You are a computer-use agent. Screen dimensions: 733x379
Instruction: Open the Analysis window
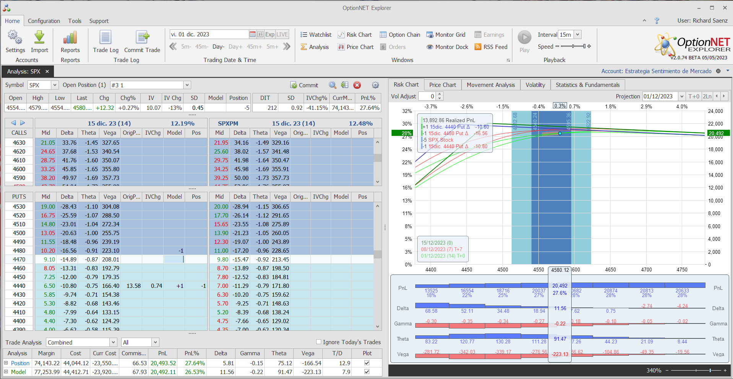314,47
